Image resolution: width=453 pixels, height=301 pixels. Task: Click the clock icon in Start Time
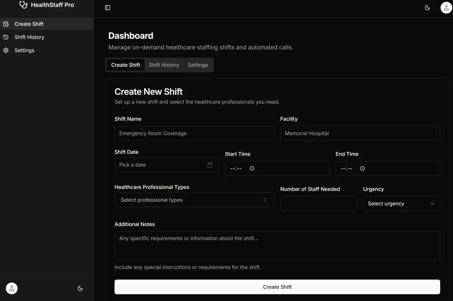tap(252, 168)
